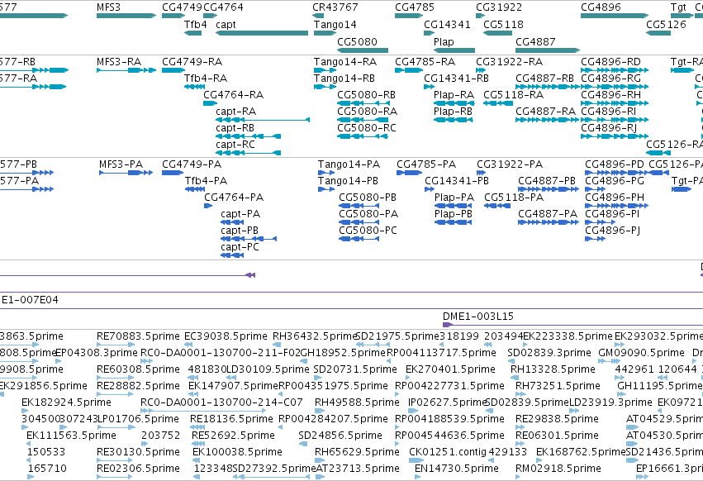Click the RM02918.5prime EST label
This screenshot has width=703, height=481.
tap(558, 468)
